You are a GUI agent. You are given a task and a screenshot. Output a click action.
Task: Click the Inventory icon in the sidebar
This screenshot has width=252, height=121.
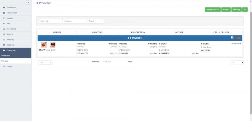4,39
